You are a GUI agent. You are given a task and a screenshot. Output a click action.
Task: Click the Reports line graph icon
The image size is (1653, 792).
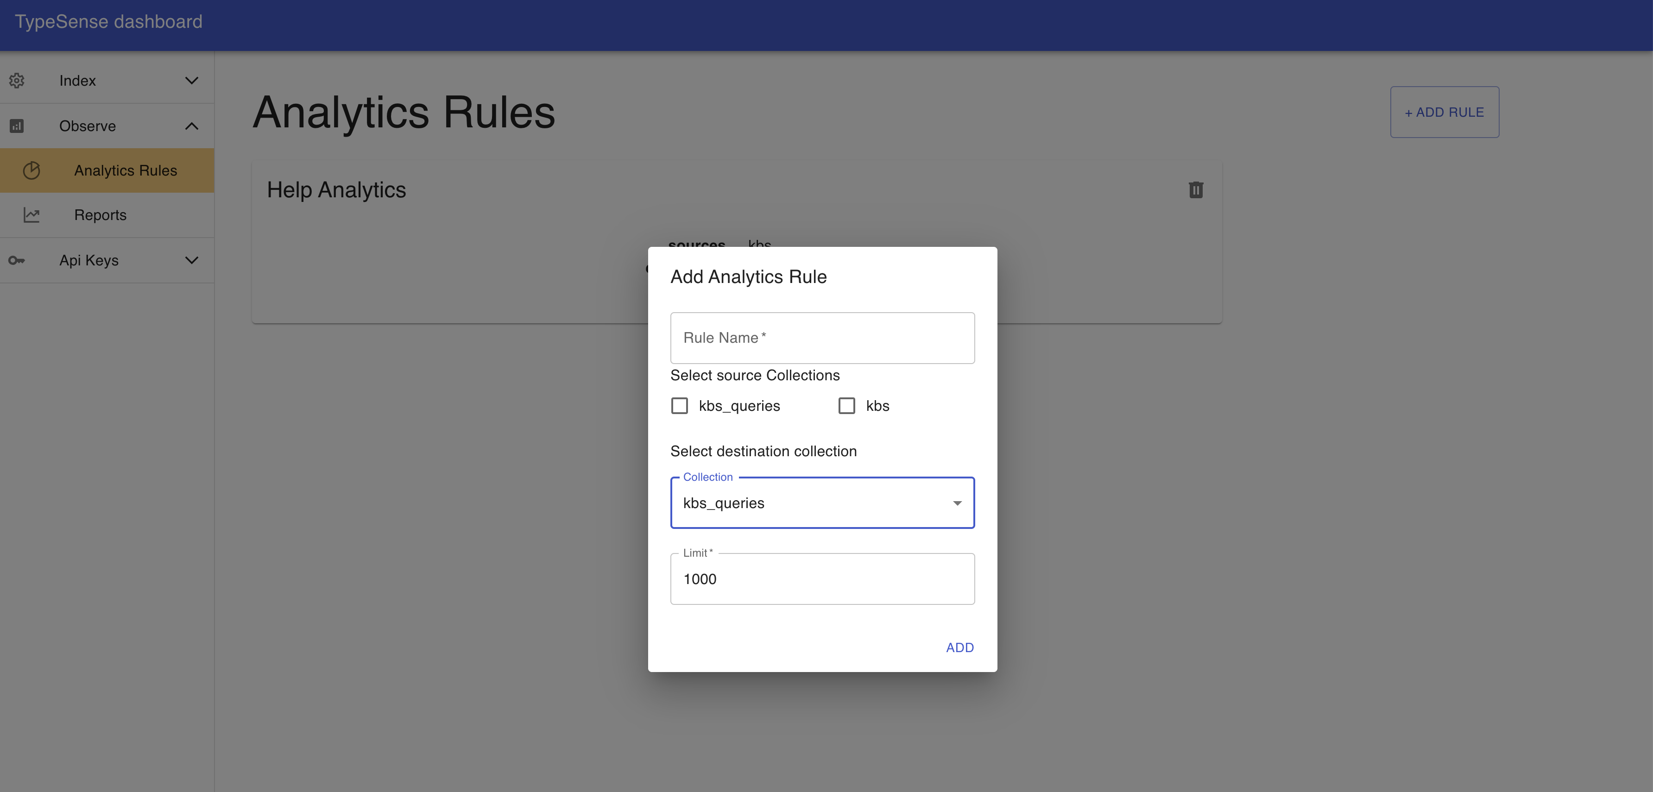click(x=32, y=215)
